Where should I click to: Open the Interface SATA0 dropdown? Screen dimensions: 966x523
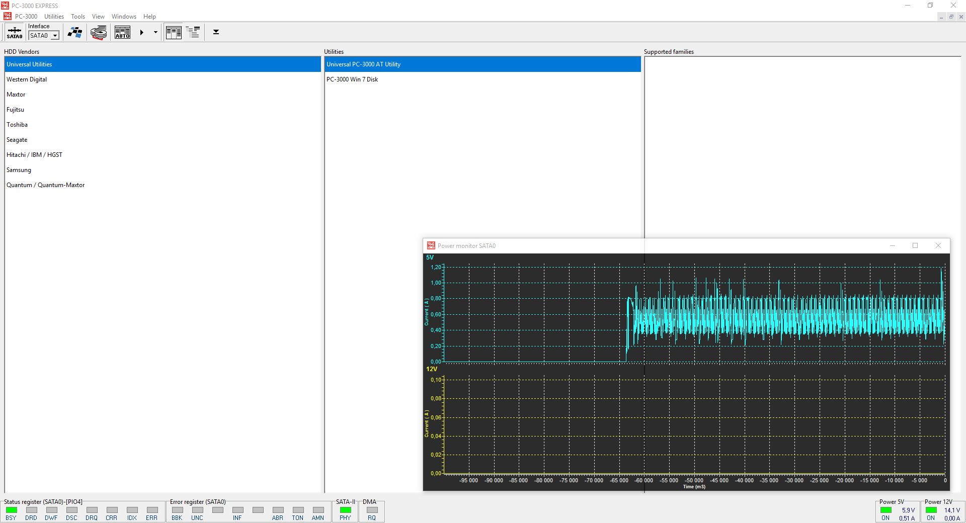point(55,36)
